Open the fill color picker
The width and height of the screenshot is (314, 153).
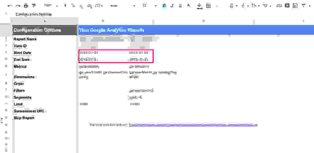click(x=199, y=6)
